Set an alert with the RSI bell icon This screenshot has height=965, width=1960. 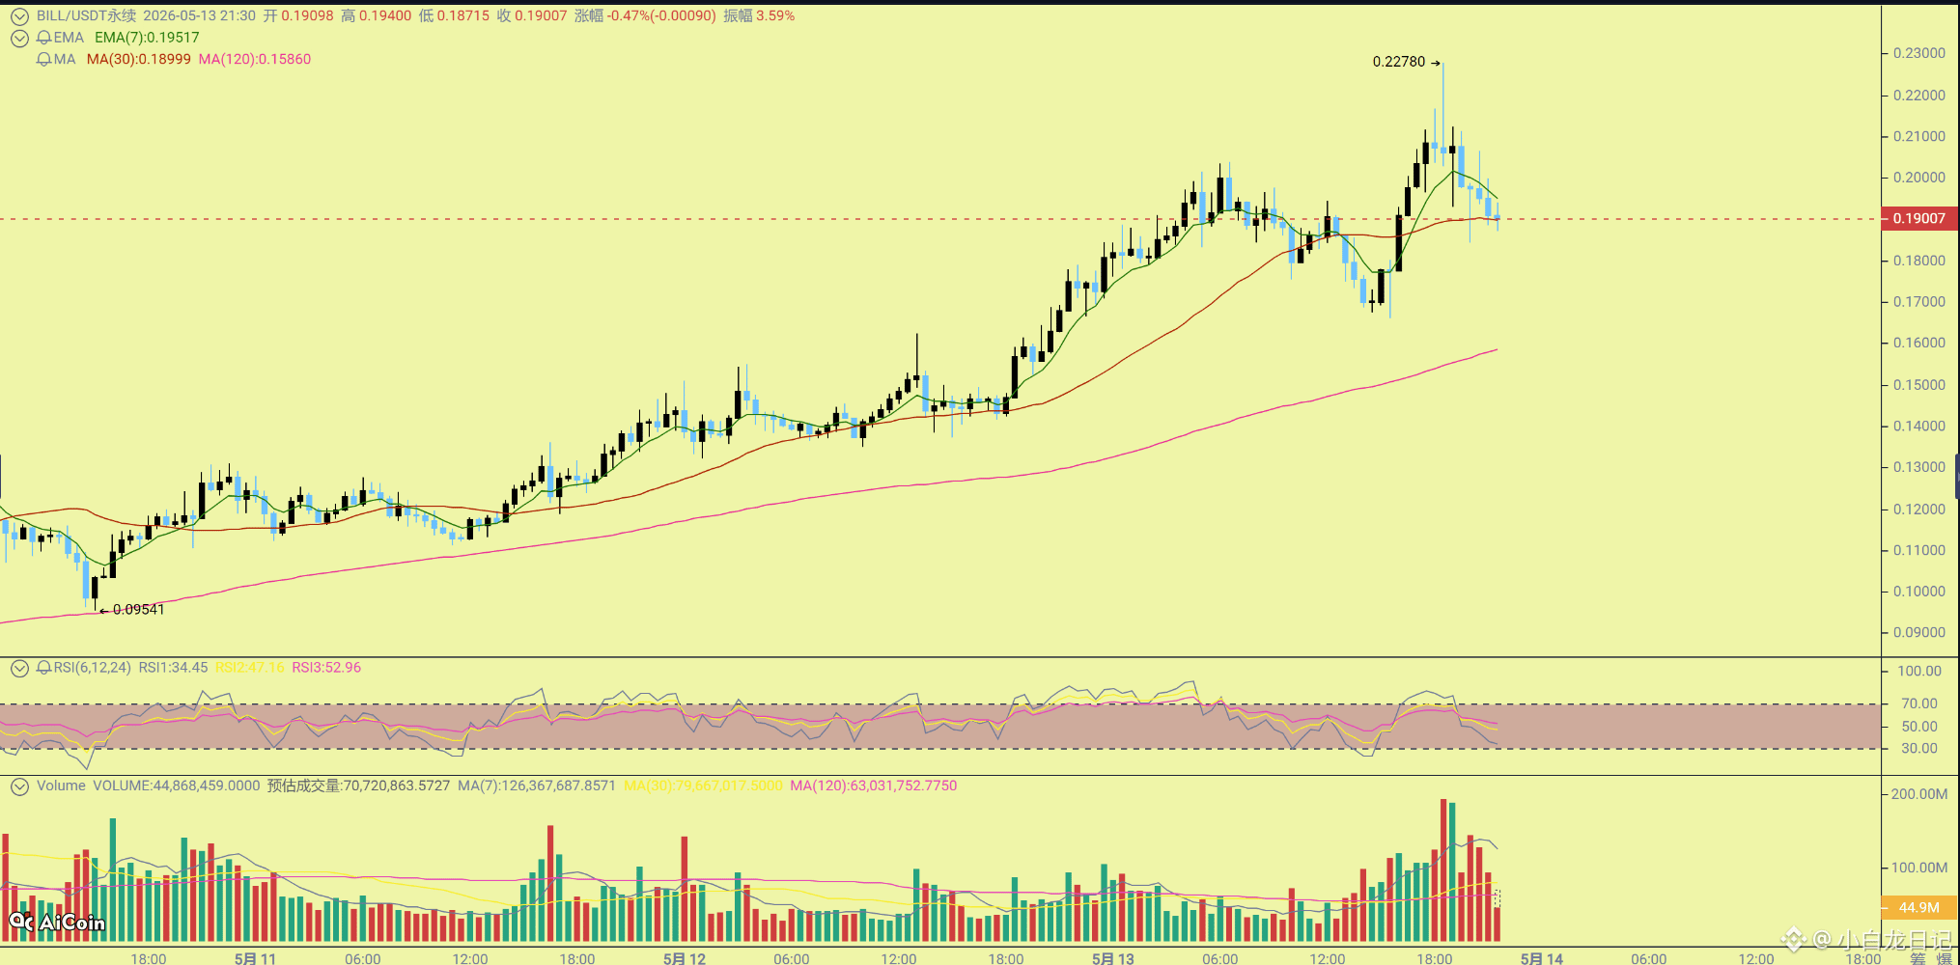[x=43, y=668]
